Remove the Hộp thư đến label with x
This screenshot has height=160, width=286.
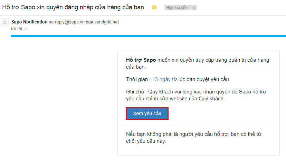[x=193, y=8]
